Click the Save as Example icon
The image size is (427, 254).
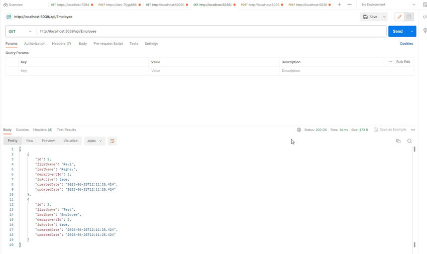click(376, 130)
